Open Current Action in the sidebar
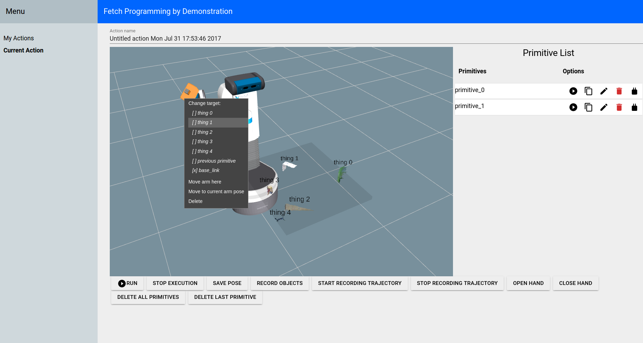 (23, 50)
